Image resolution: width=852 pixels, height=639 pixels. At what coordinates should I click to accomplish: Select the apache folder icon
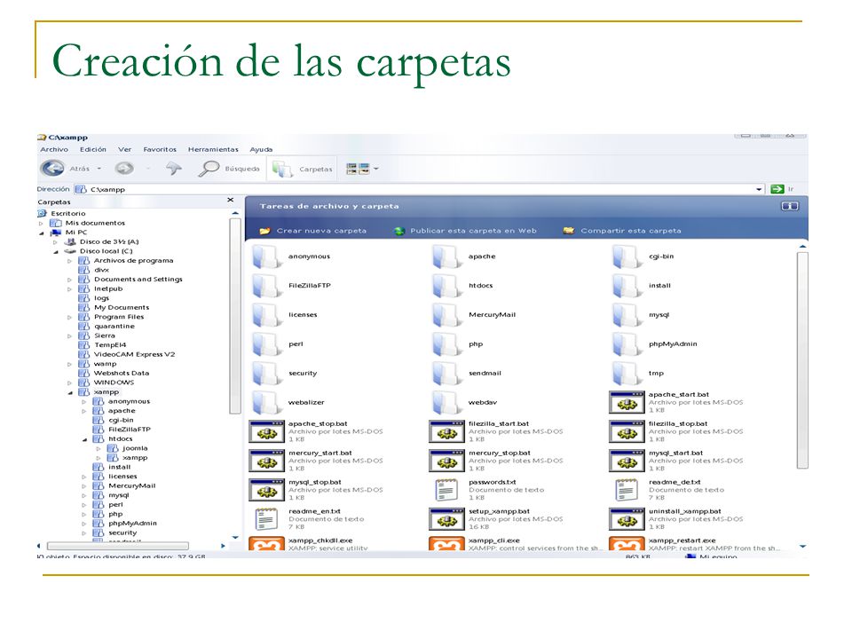[446, 256]
